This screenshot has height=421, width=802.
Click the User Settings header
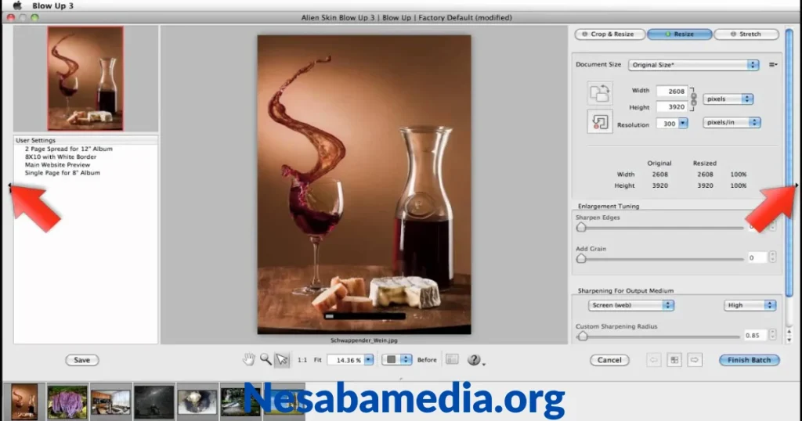pos(85,140)
